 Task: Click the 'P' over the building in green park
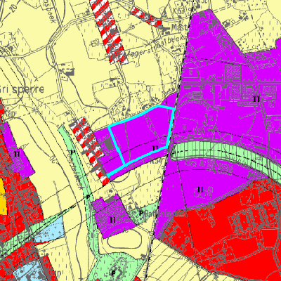[x=114, y=273]
